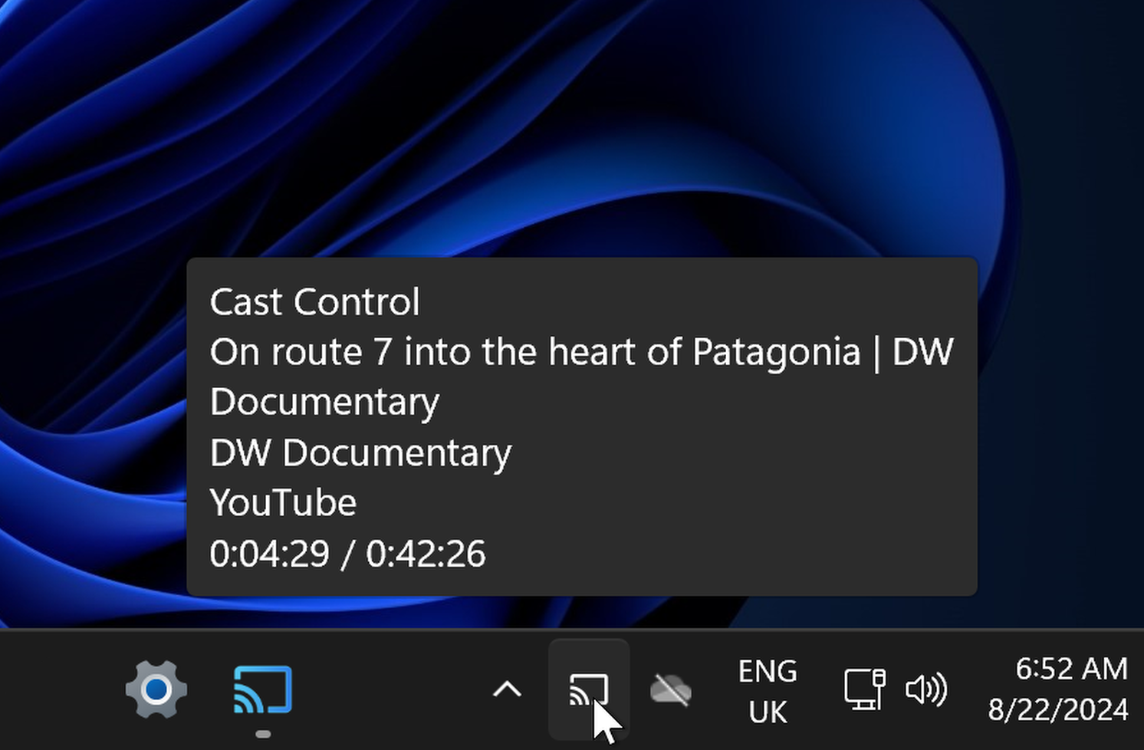Open the volume flyout via the speaker icon

pos(927,689)
